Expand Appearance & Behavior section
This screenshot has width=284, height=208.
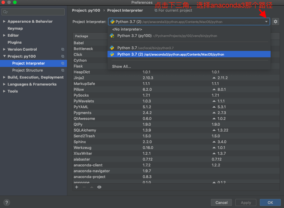(4, 21)
